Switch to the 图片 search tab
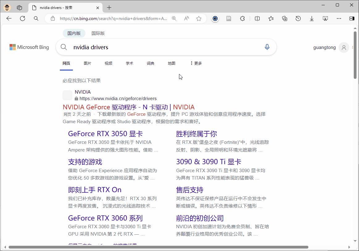Screen dimensions: 359x251 coord(87,63)
